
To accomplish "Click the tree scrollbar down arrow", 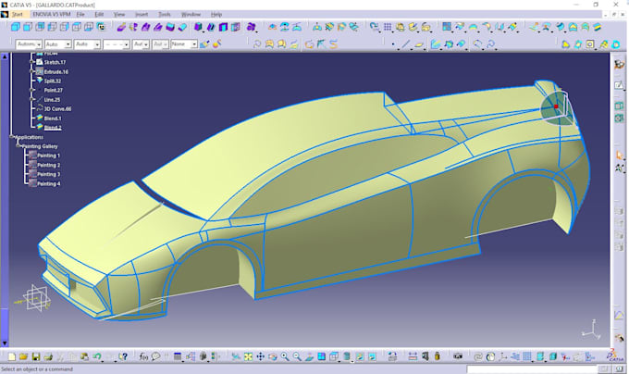I will pyautogui.click(x=5, y=343).
